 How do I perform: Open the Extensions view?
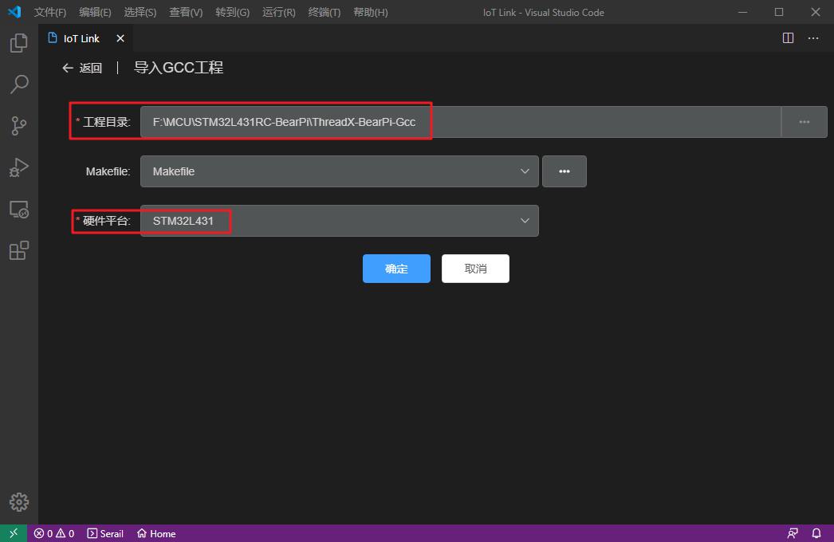[x=18, y=250]
